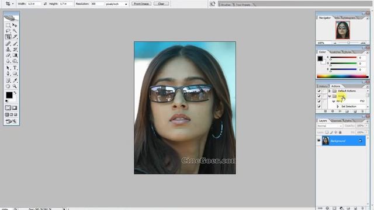The image size is (374, 210).
Task: Select the Zoom tool
Action: [x=15, y=86]
